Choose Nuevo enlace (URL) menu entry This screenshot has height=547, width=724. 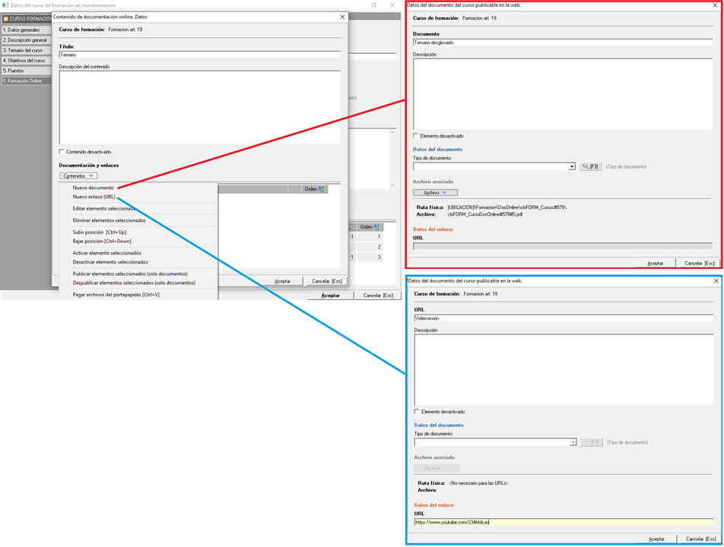click(94, 197)
